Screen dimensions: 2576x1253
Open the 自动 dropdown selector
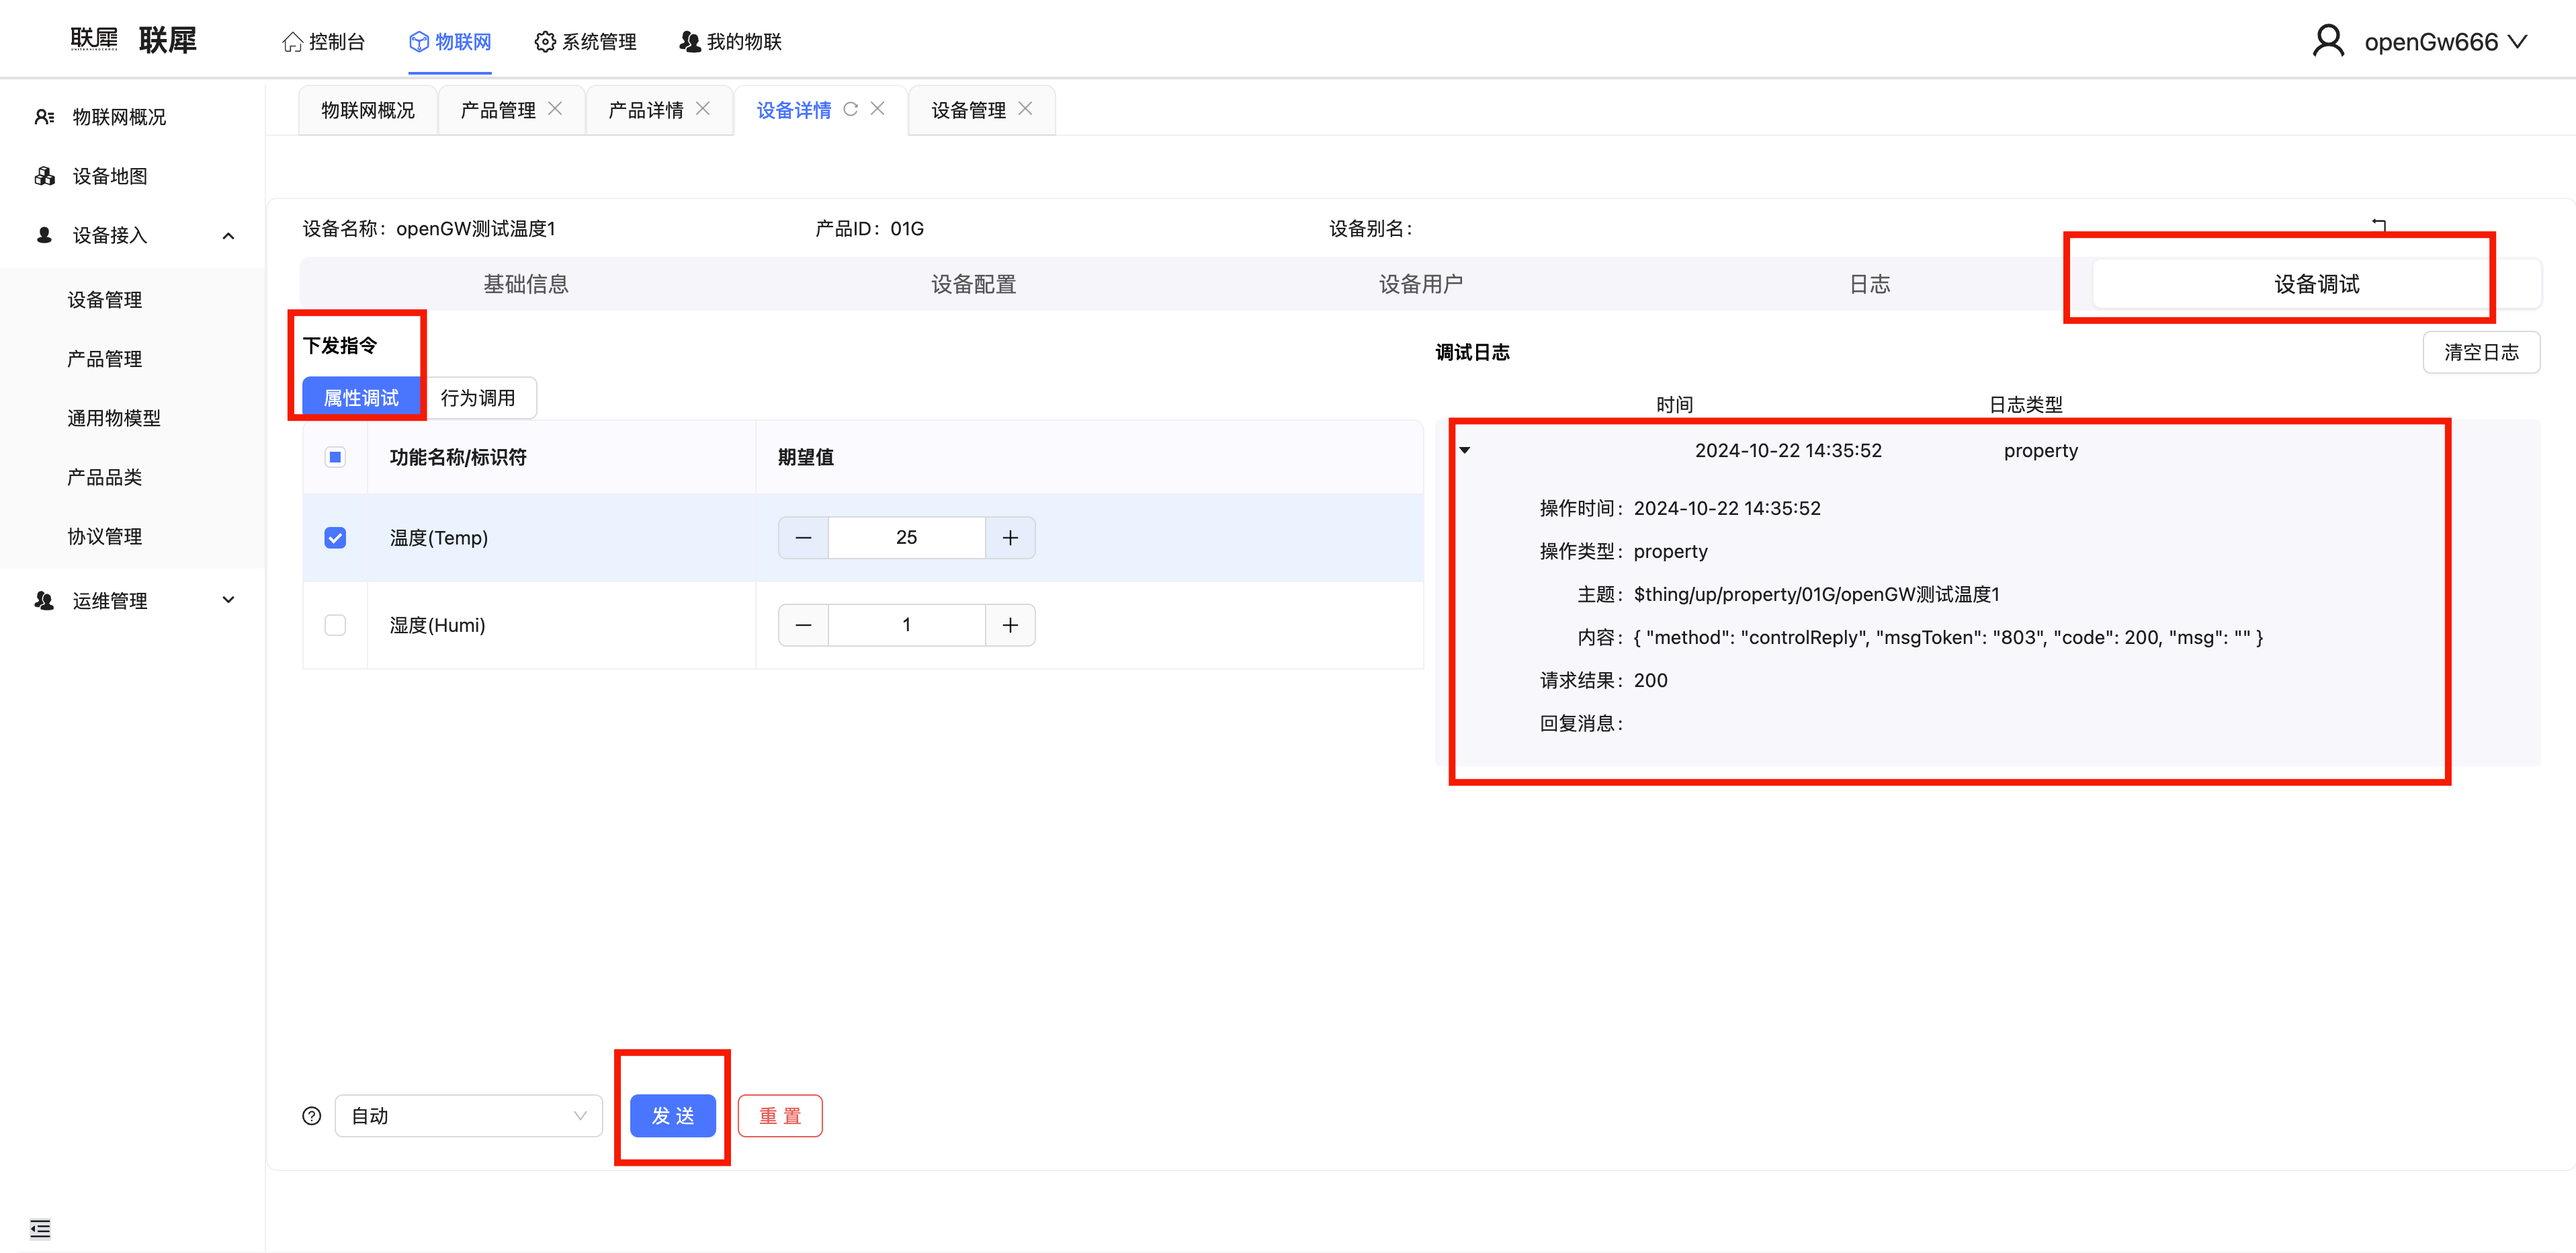click(x=468, y=1116)
